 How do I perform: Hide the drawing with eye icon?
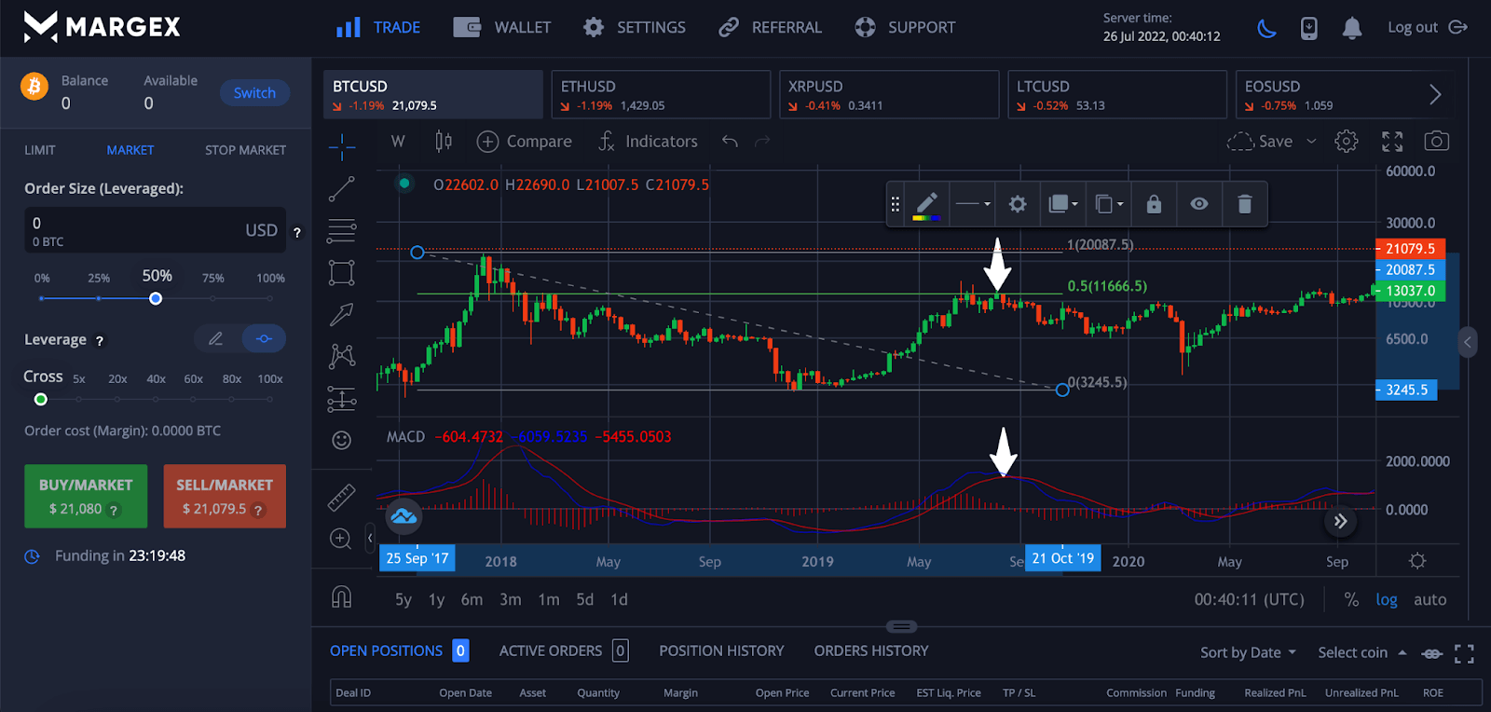[1199, 204]
